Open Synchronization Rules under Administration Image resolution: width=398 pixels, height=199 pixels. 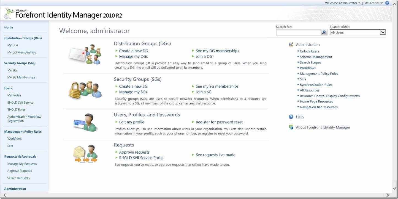coord(316,85)
